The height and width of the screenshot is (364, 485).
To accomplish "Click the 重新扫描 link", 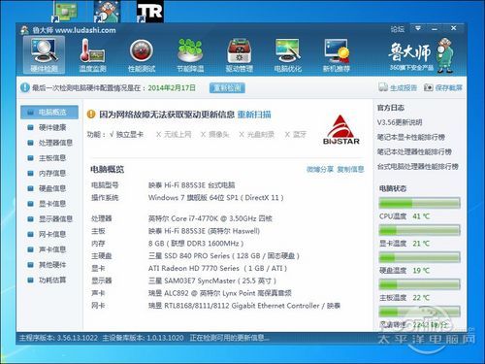I will 254,115.
